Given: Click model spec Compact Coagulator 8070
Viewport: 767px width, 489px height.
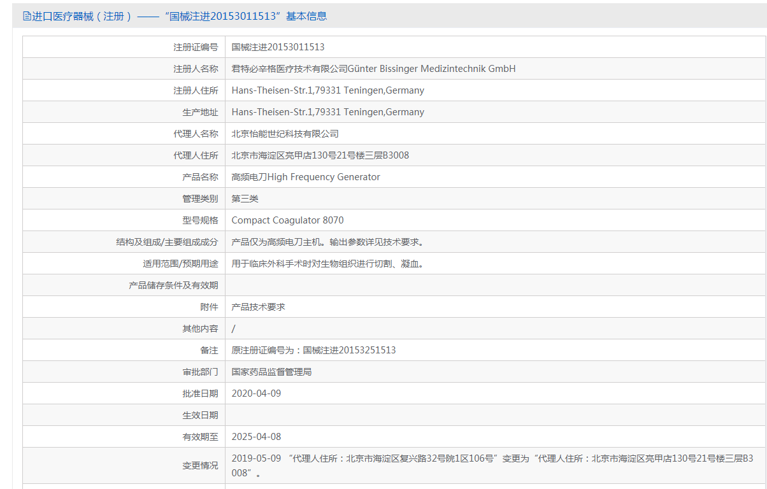Looking at the screenshot, I should pyautogui.click(x=288, y=220).
